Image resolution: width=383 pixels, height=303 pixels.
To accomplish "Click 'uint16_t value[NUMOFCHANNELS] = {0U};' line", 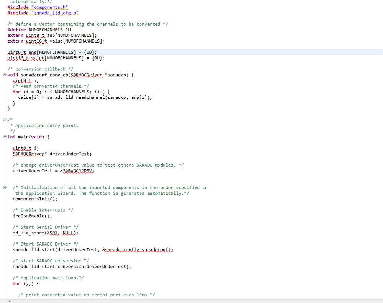I will pos(56,58).
